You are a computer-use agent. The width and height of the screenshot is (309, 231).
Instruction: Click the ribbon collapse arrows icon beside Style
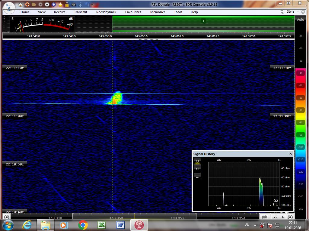click(x=282, y=12)
